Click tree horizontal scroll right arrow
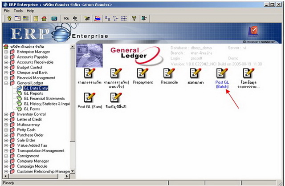 click(x=67, y=176)
